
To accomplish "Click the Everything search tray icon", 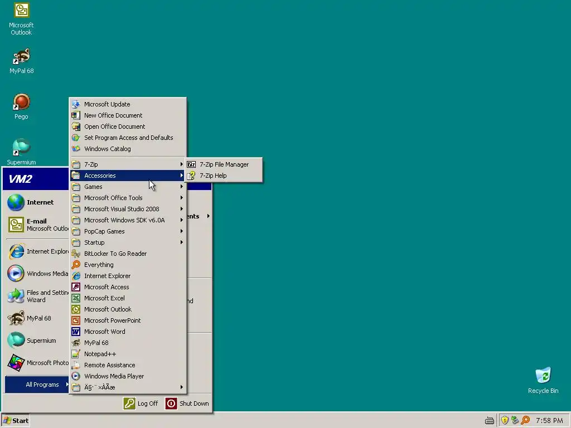I will [525, 420].
